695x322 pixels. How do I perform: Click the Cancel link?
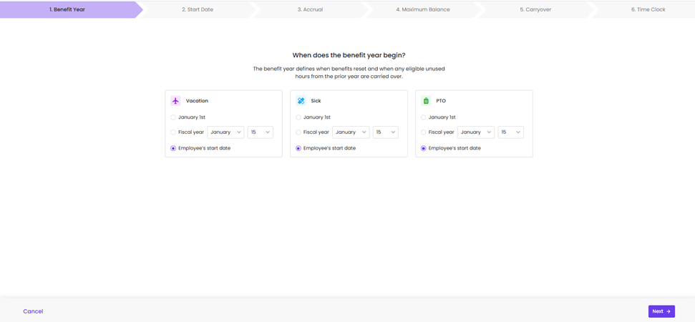click(x=33, y=311)
